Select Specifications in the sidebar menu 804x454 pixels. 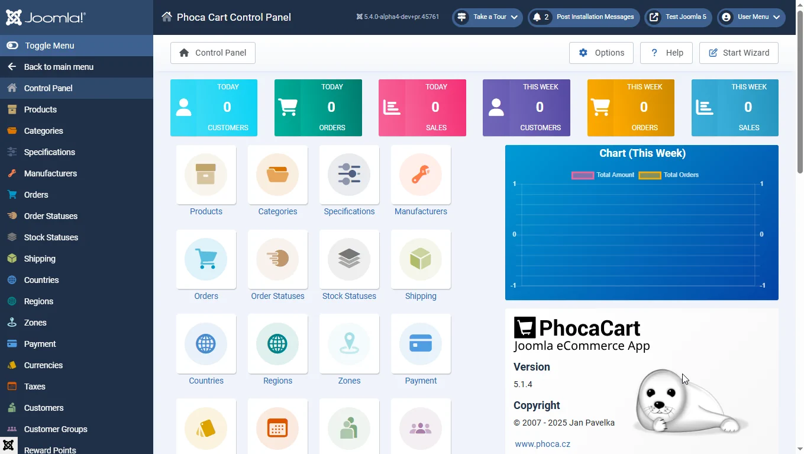pos(76,152)
